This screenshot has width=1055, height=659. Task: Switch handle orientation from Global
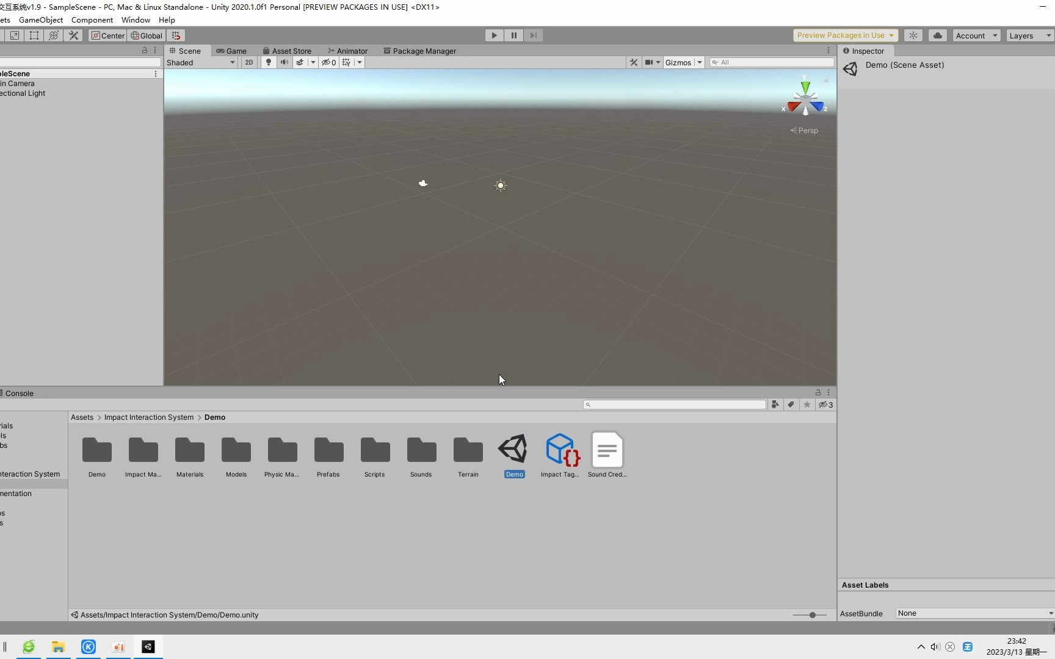tap(146, 35)
